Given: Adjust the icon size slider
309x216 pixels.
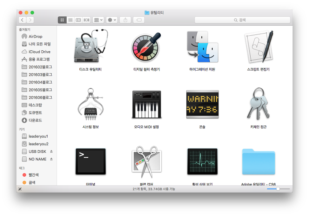Looking at the screenshot, I should [x=278, y=189].
